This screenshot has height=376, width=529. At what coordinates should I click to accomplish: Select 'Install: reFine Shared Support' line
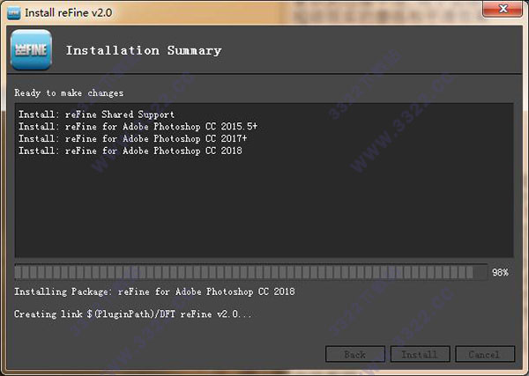tap(96, 114)
